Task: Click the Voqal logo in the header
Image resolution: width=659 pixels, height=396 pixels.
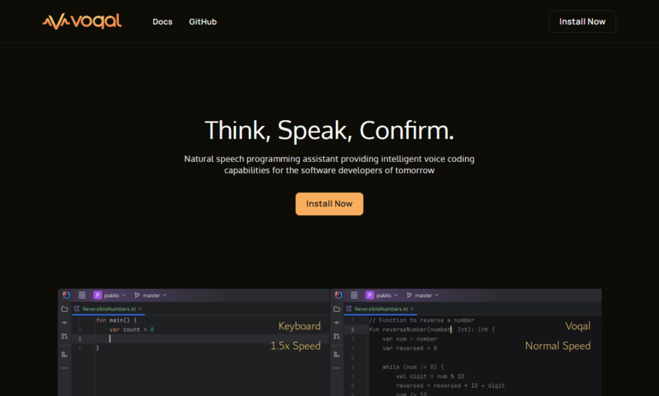Action: (82, 22)
